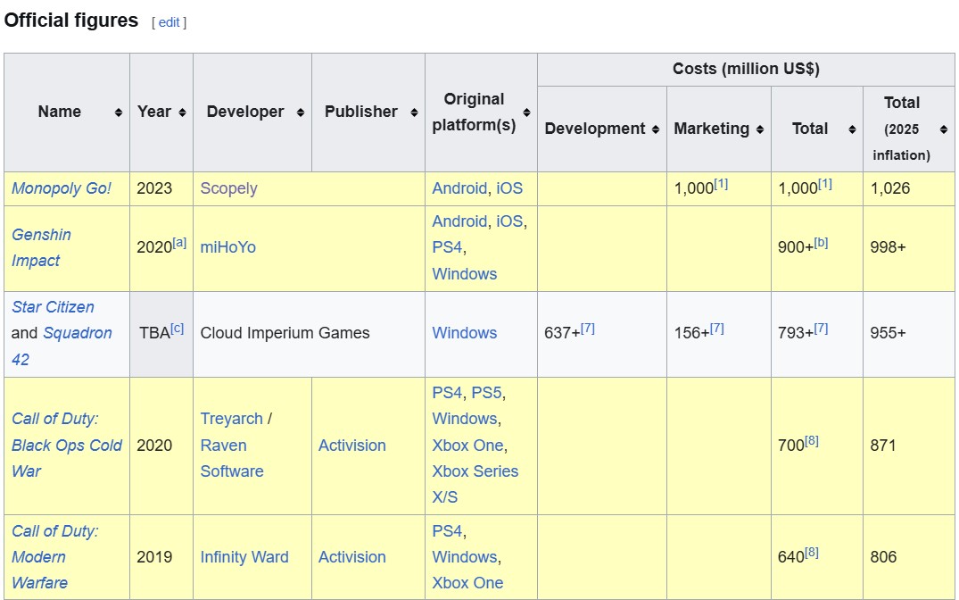Image resolution: width=959 pixels, height=600 pixels.
Task: Open Windows link in Black Ops Cold War row
Action: point(465,419)
